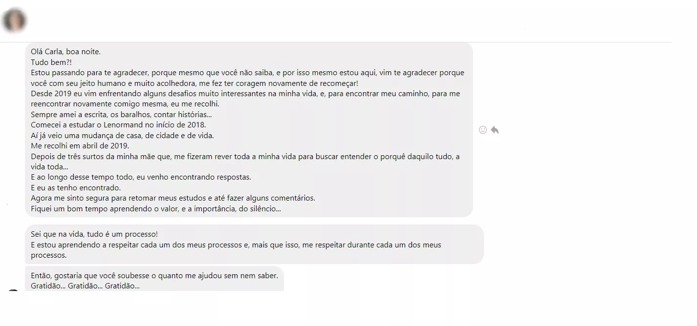Click the line ending "importância, do silêncio..."
This screenshot has height=326, width=697.
click(156, 209)
